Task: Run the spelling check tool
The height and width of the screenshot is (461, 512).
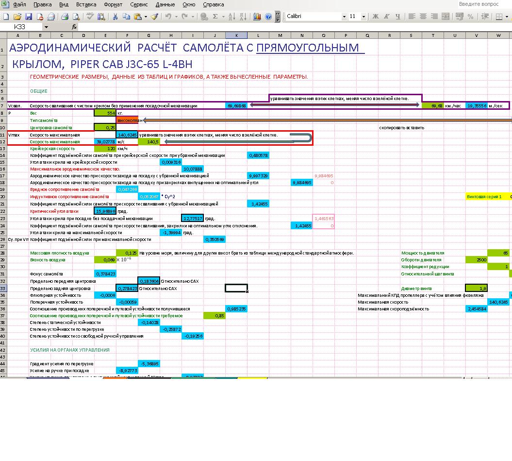Action: [x=90, y=17]
